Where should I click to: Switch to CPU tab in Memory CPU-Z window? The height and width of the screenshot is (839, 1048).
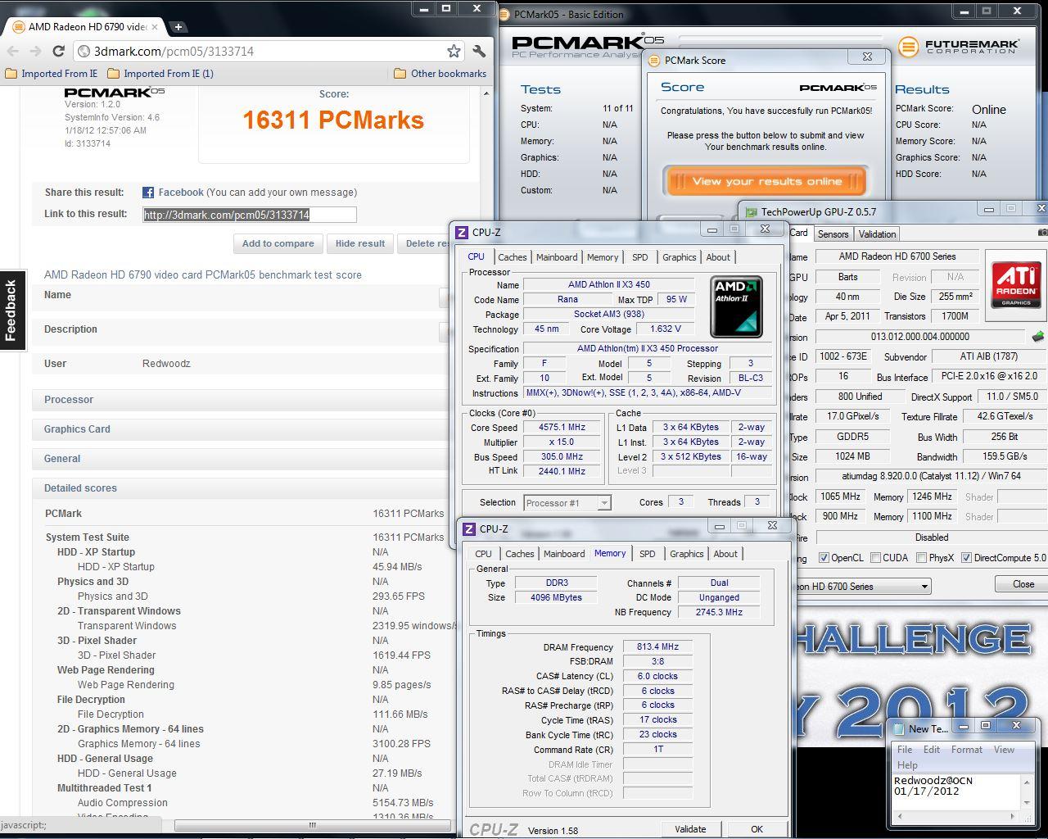point(483,554)
